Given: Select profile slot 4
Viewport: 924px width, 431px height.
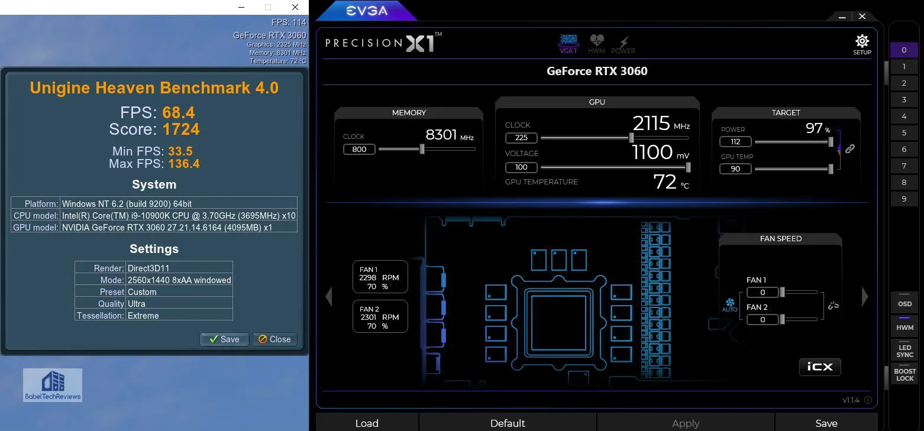Looking at the screenshot, I should pyautogui.click(x=904, y=116).
